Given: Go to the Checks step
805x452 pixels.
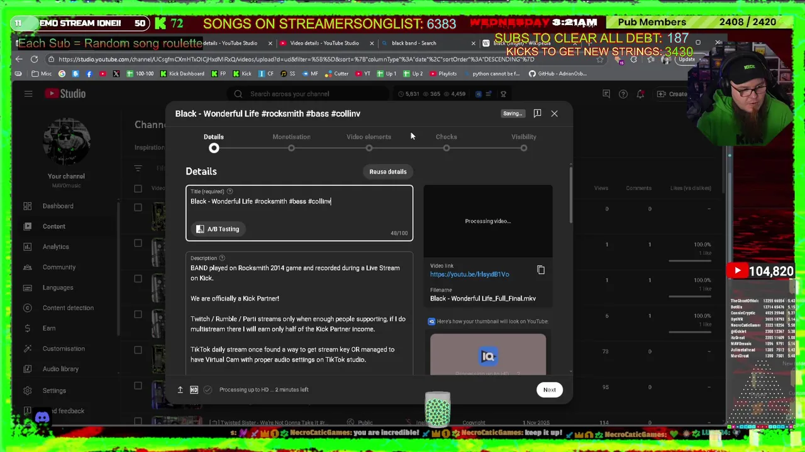Looking at the screenshot, I should pyautogui.click(x=446, y=143).
